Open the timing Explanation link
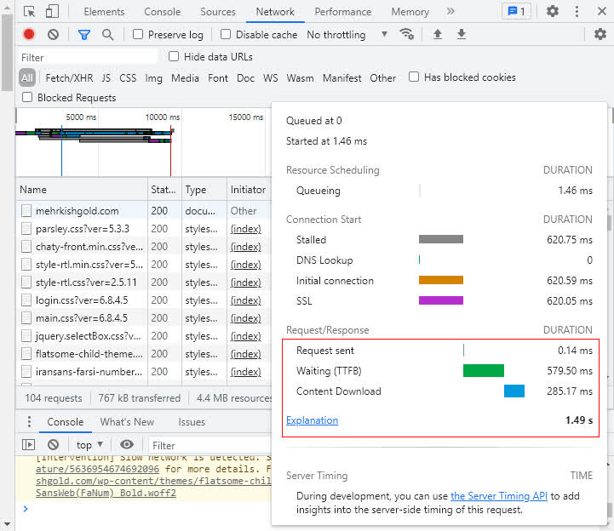This screenshot has width=614, height=531. pyautogui.click(x=312, y=420)
